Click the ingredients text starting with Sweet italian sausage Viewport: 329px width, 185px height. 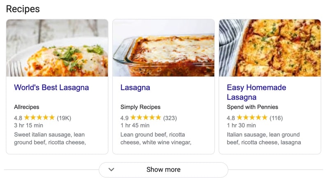50,138
